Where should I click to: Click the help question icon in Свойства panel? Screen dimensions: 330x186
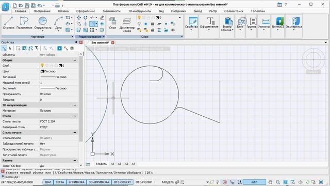pos(72,48)
